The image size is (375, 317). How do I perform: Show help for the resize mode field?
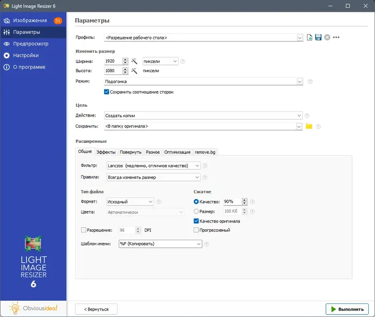click(x=310, y=81)
